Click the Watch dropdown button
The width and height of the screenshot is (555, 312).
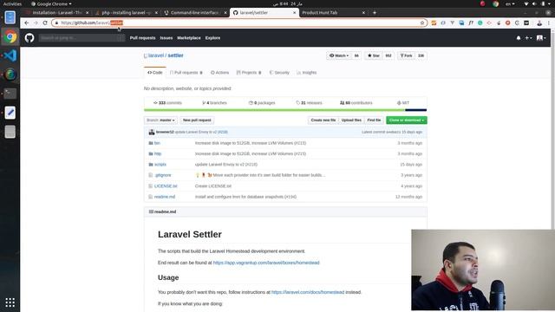tap(339, 55)
